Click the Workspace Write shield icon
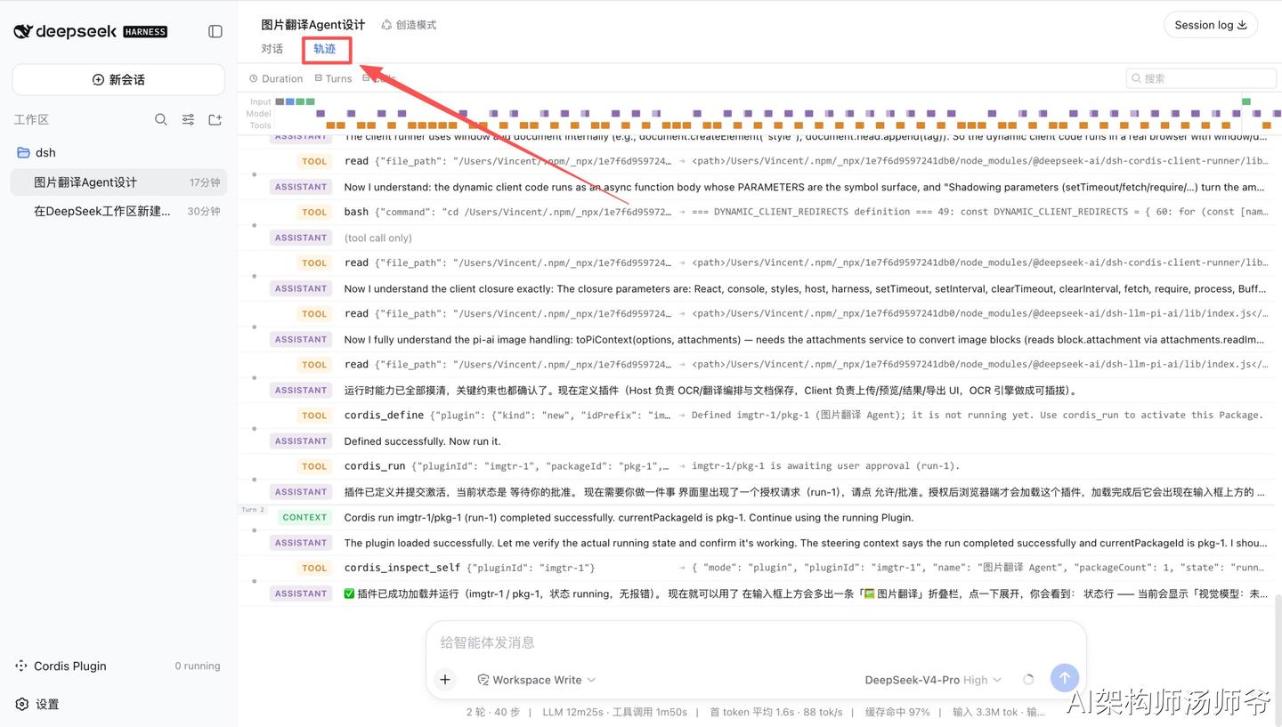The width and height of the screenshot is (1282, 727). click(483, 680)
